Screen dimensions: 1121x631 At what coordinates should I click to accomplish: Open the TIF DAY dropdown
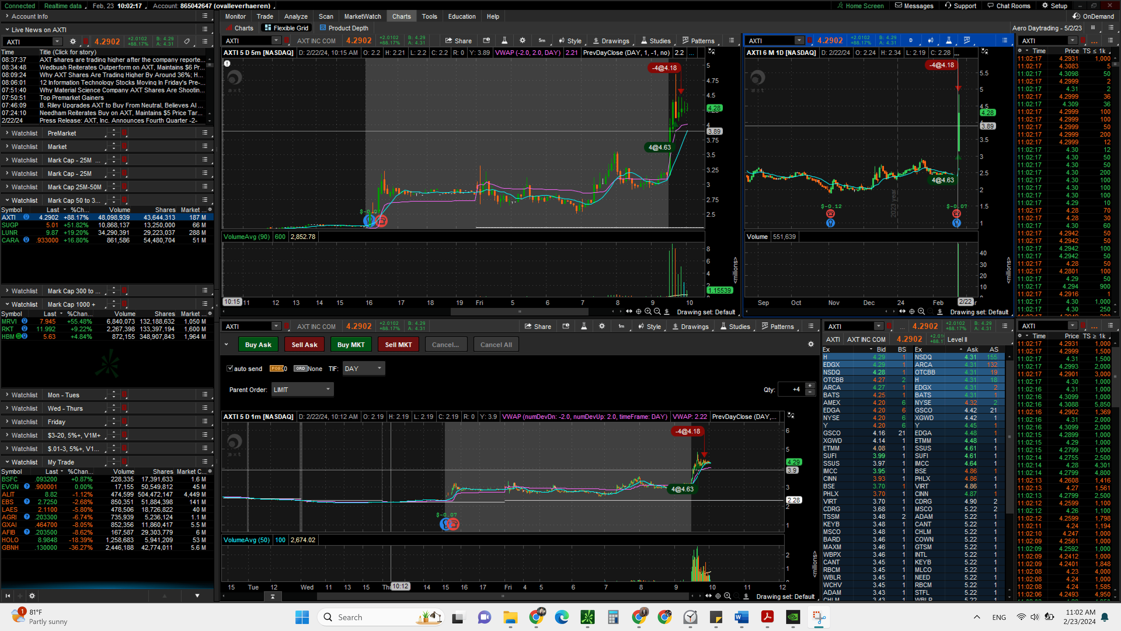pyautogui.click(x=363, y=368)
